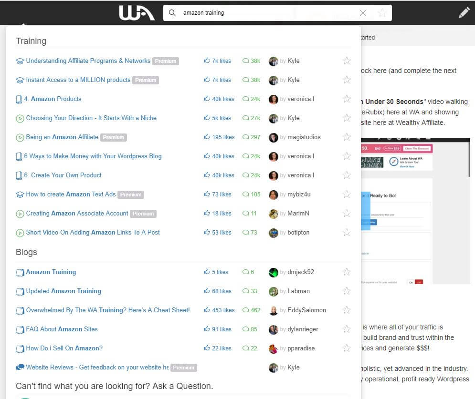The width and height of the screenshot is (475, 399).
Task: Click the Wealthy Affiliate WA logo
Action: coord(137,13)
